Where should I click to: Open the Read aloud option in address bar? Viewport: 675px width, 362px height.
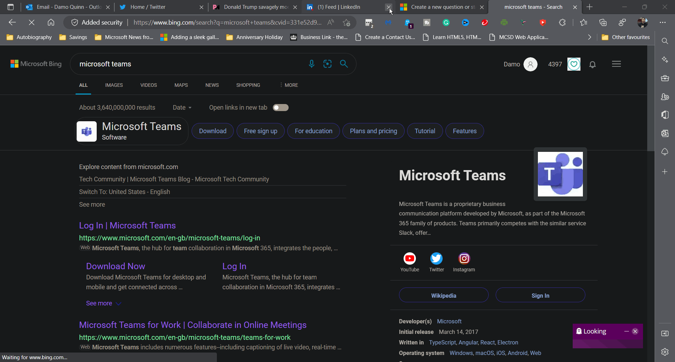click(x=330, y=22)
